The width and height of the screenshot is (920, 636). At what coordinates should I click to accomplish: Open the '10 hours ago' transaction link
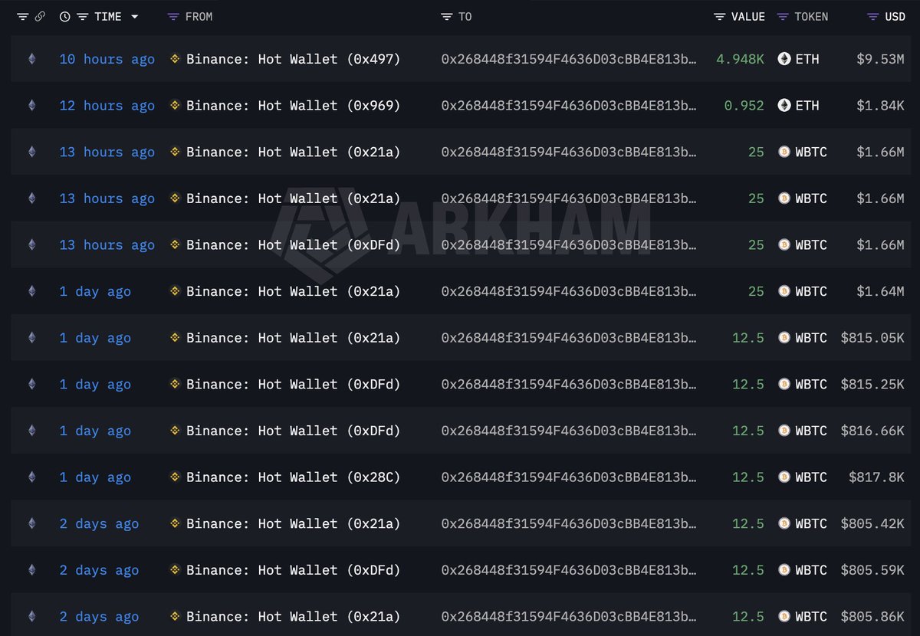(x=107, y=59)
